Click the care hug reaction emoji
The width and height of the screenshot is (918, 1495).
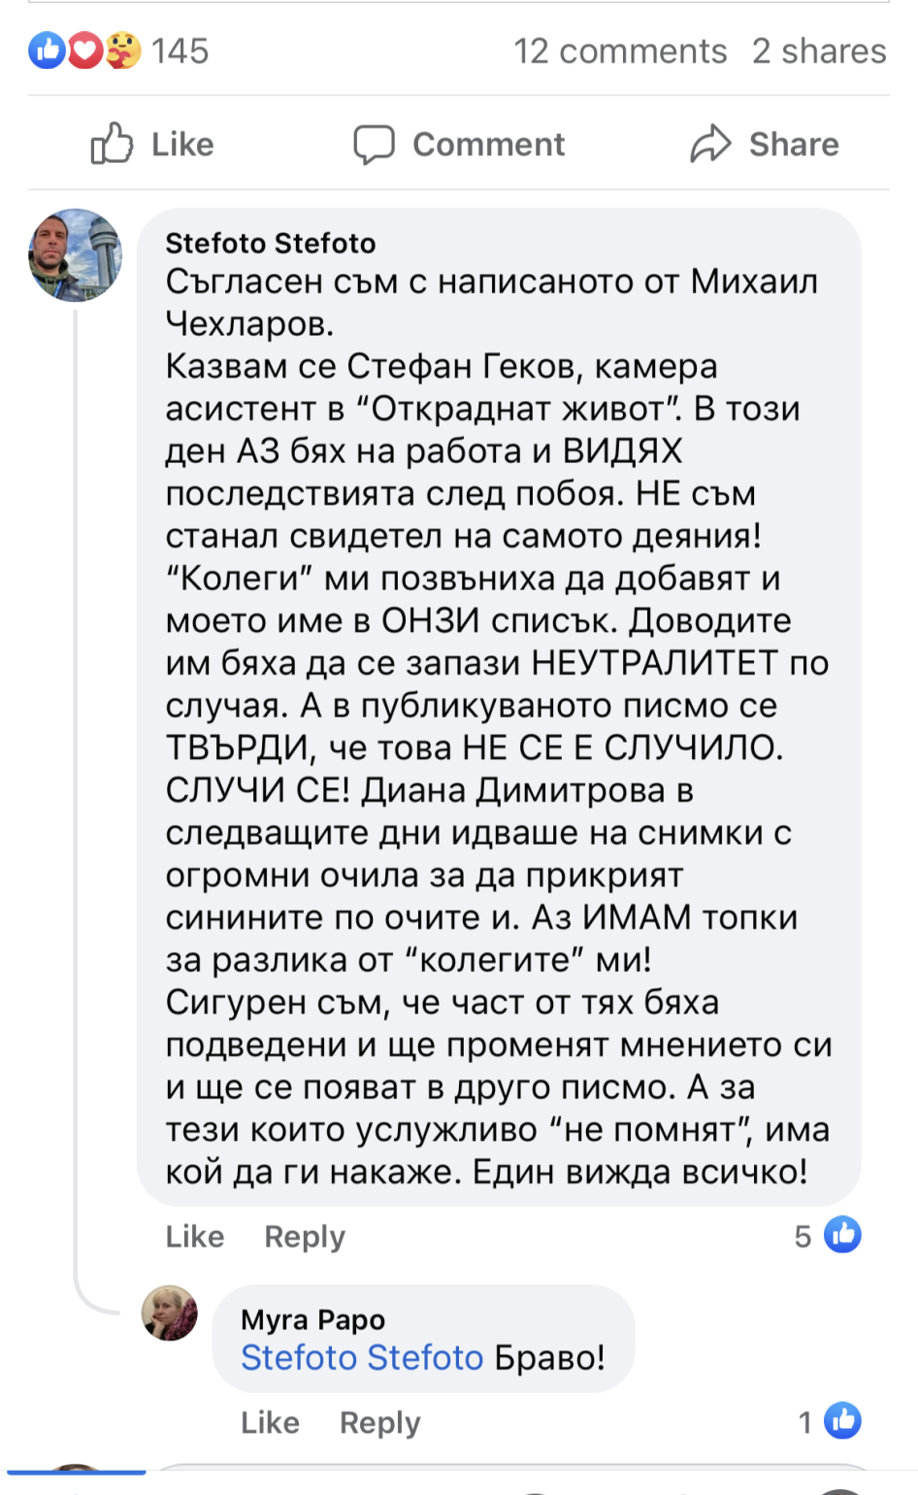pos(122,50)
